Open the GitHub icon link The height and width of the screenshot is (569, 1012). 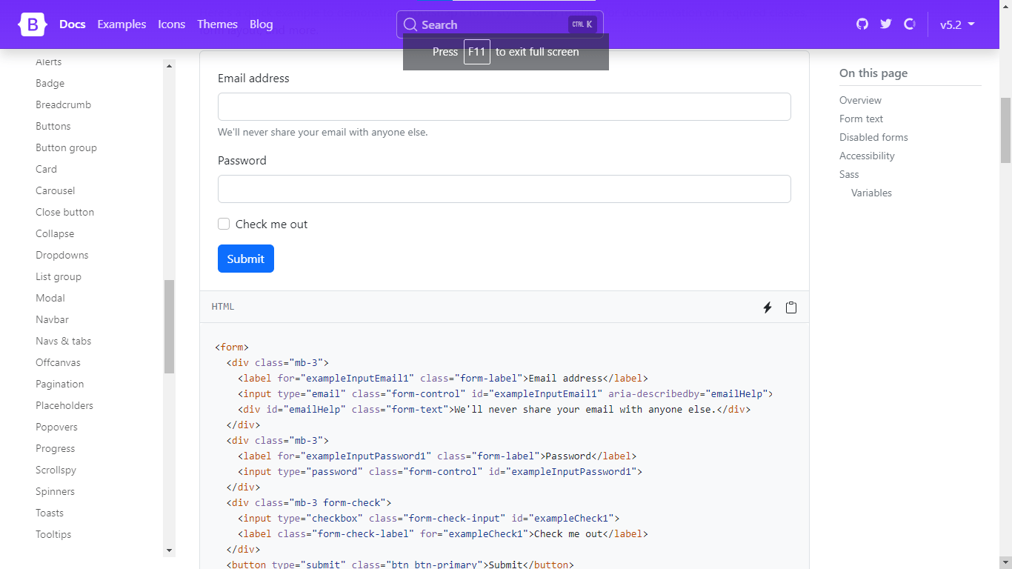pos(862,24)
